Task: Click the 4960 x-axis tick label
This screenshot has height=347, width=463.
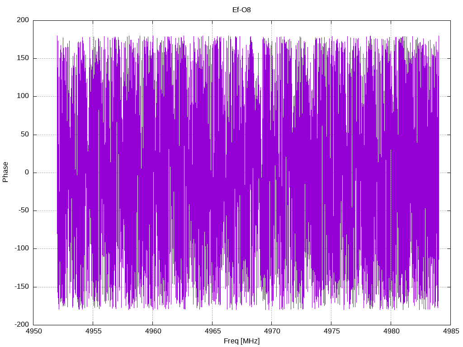Action: (x=153, y=331)
